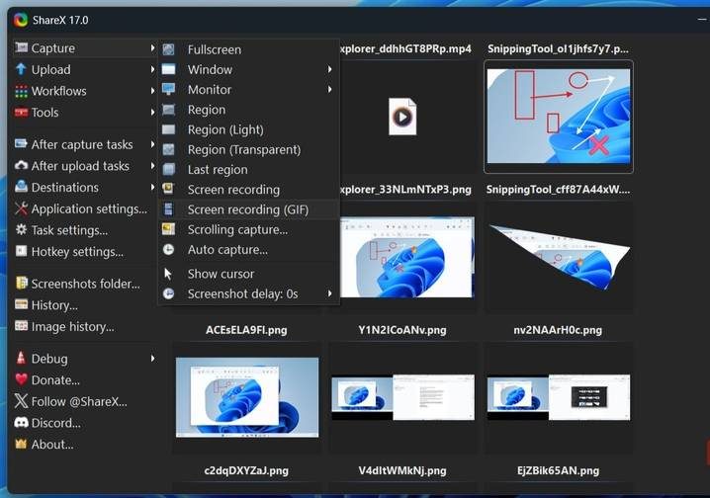710x498 pixels.
Task: Open the Discord link
Action: pos(83,423)
